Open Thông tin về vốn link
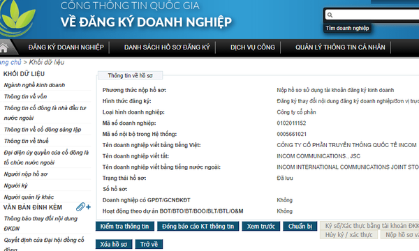Viewport: 419px width, 251px height. click(25, 96)
